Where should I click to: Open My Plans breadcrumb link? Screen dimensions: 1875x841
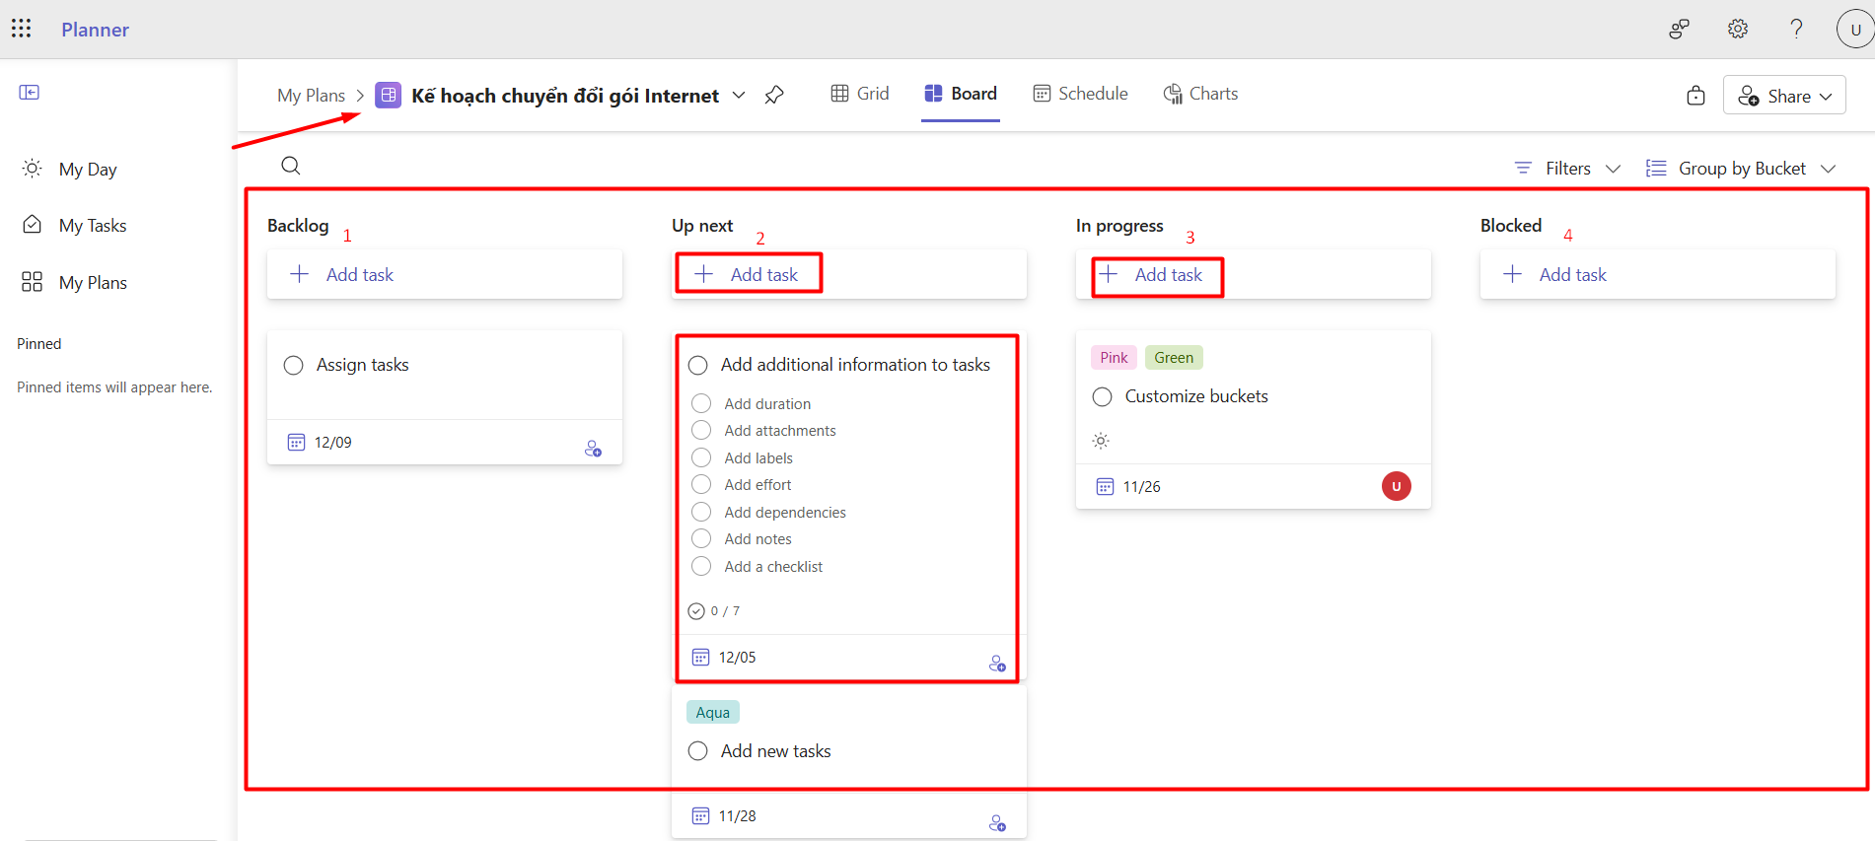311,96
